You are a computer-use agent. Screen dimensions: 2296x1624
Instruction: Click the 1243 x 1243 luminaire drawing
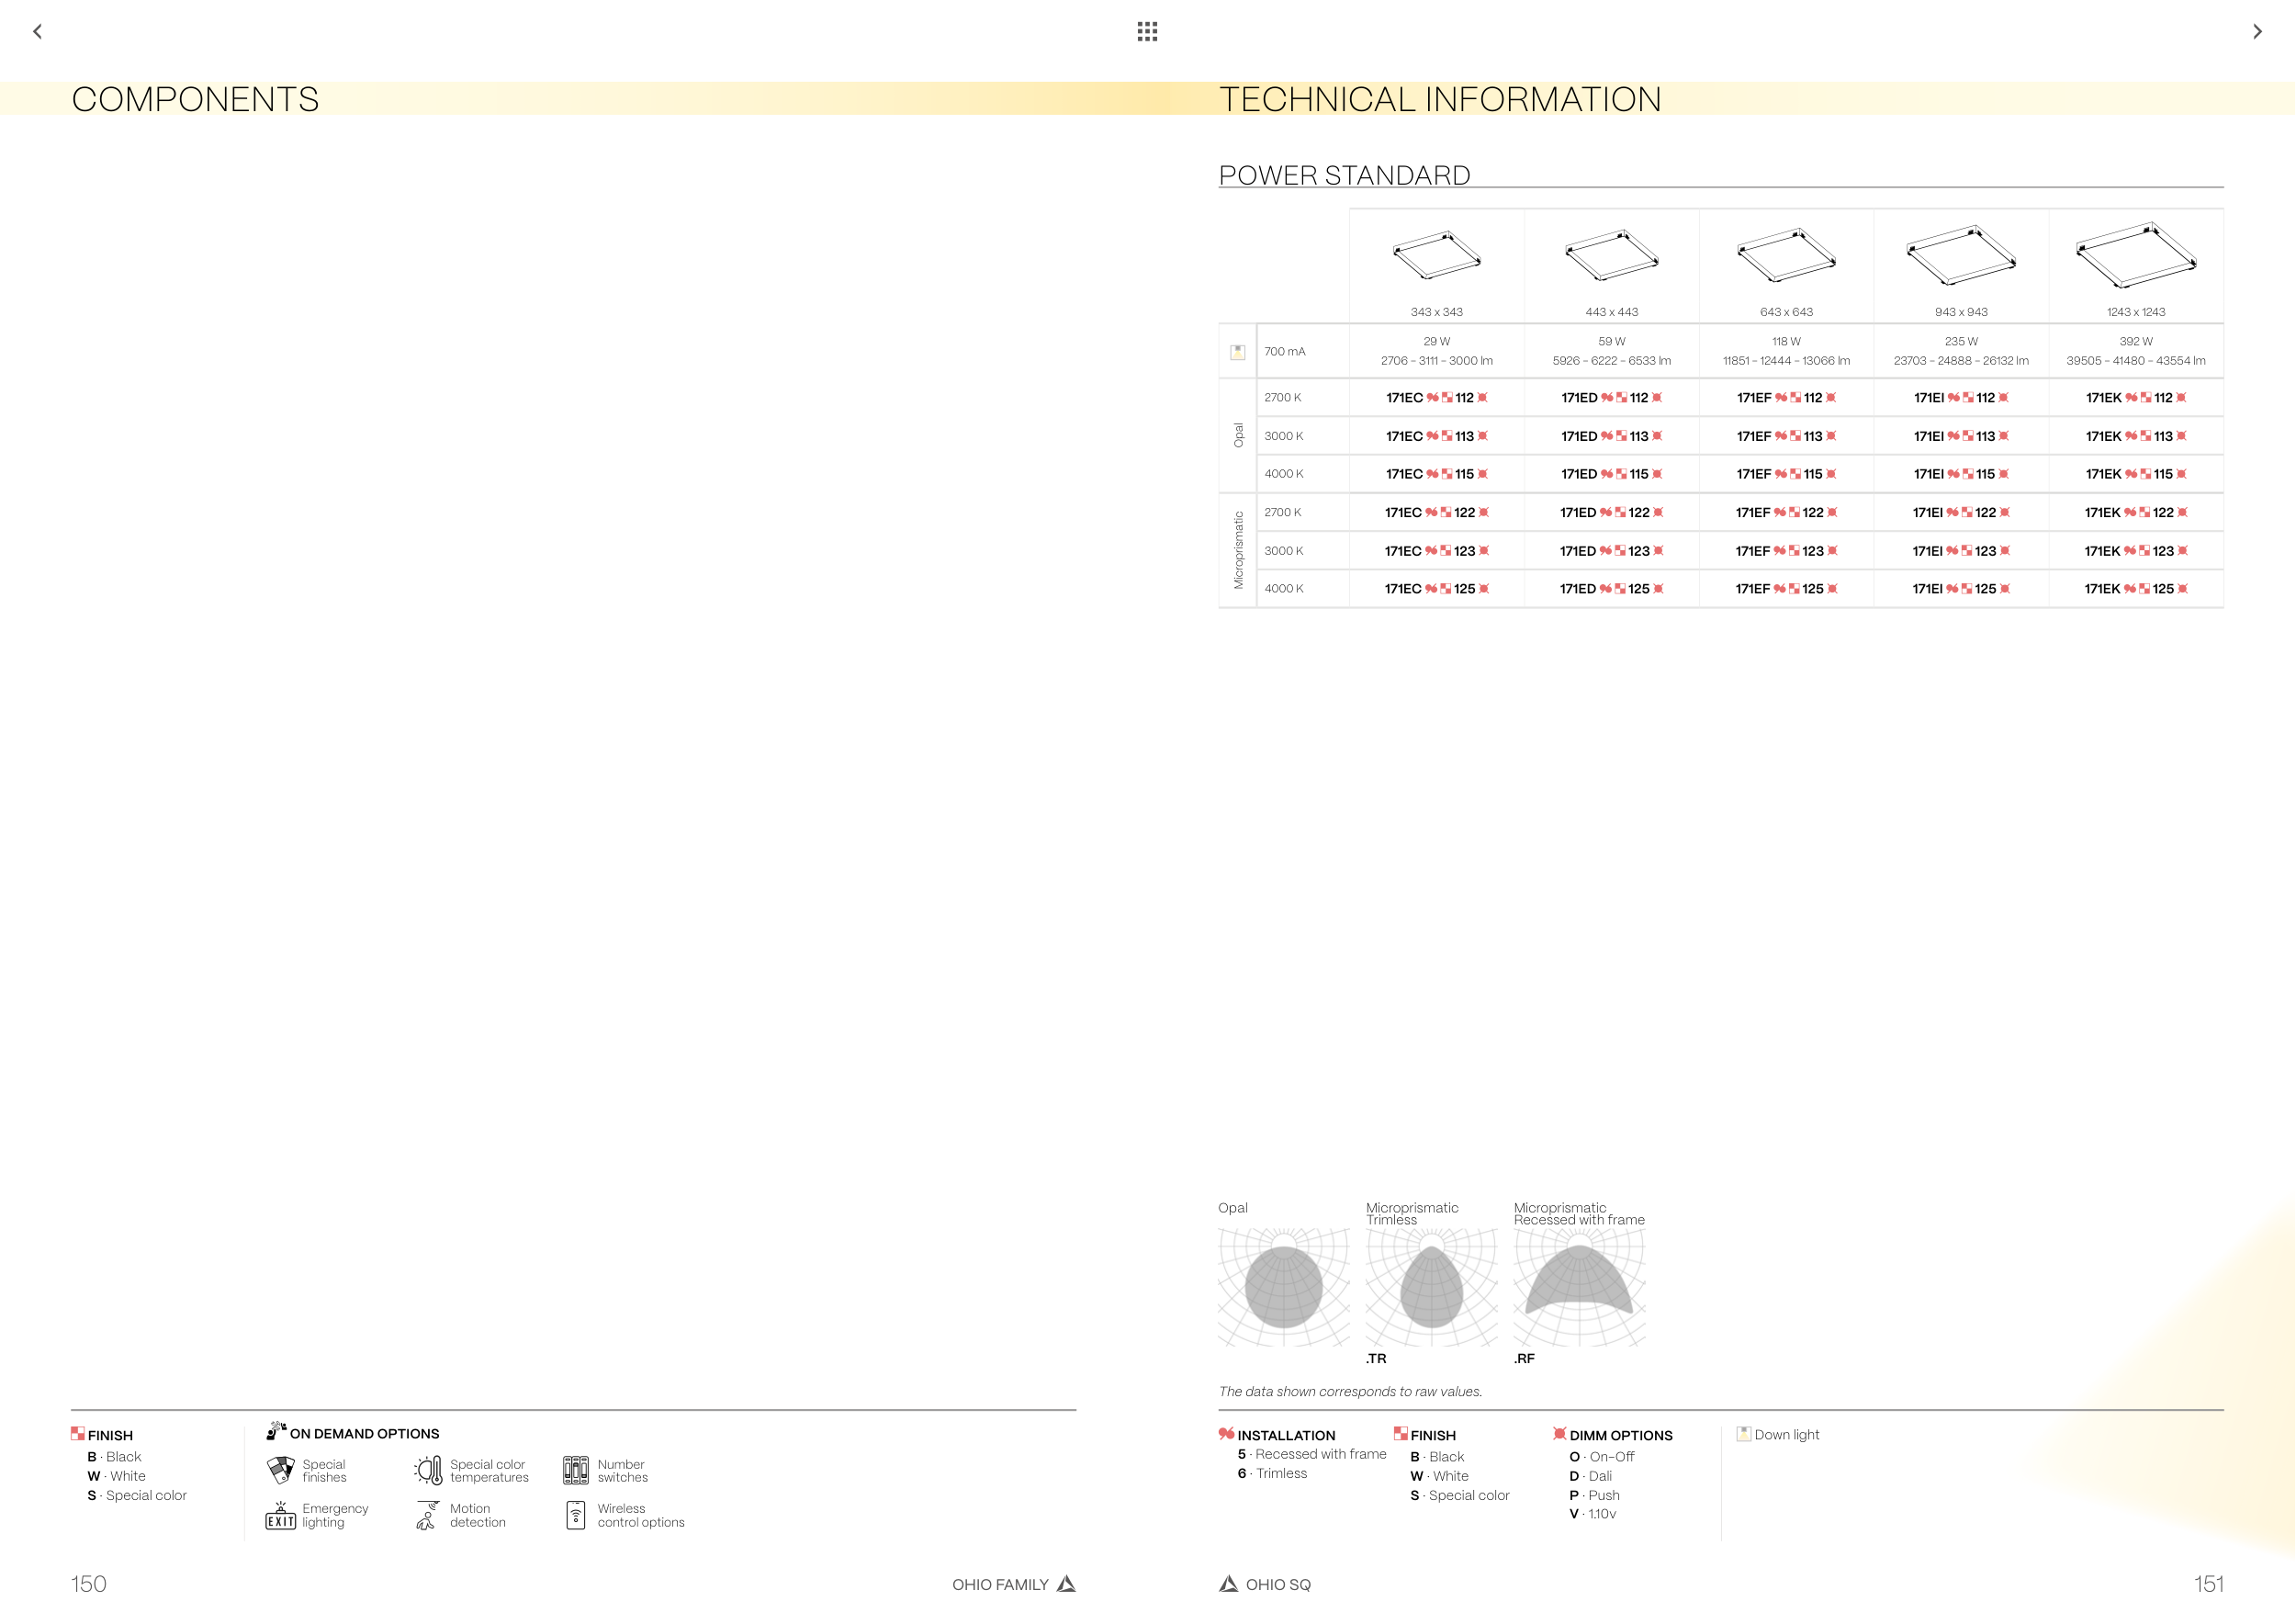[2135, 255]
